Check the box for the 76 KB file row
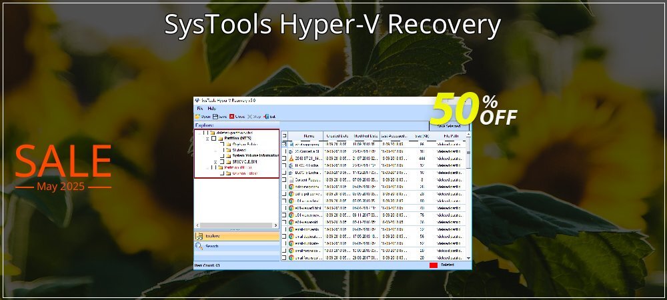The width and height of the screenshot is (667, 300). point(284,215)
